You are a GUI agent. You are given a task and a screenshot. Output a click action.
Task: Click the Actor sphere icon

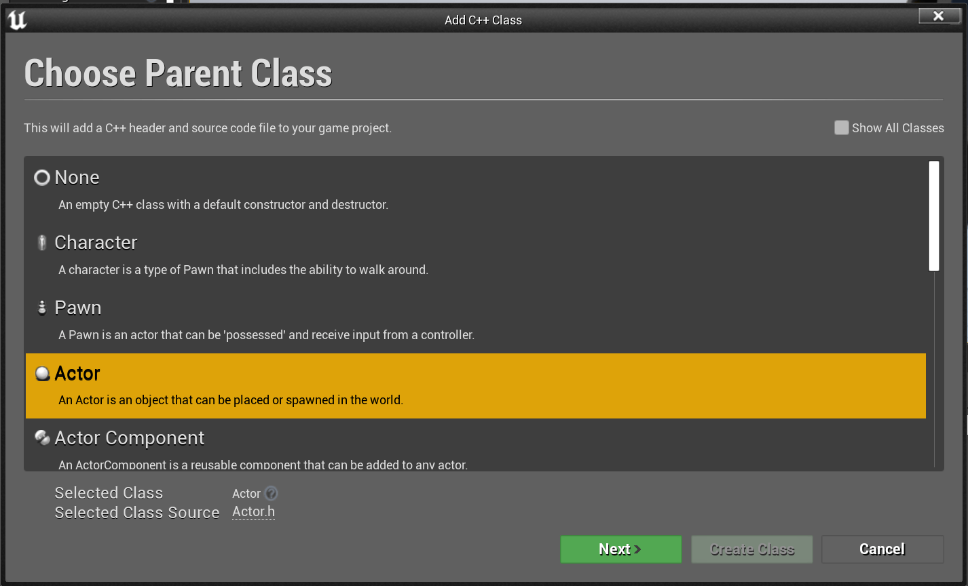42,373
